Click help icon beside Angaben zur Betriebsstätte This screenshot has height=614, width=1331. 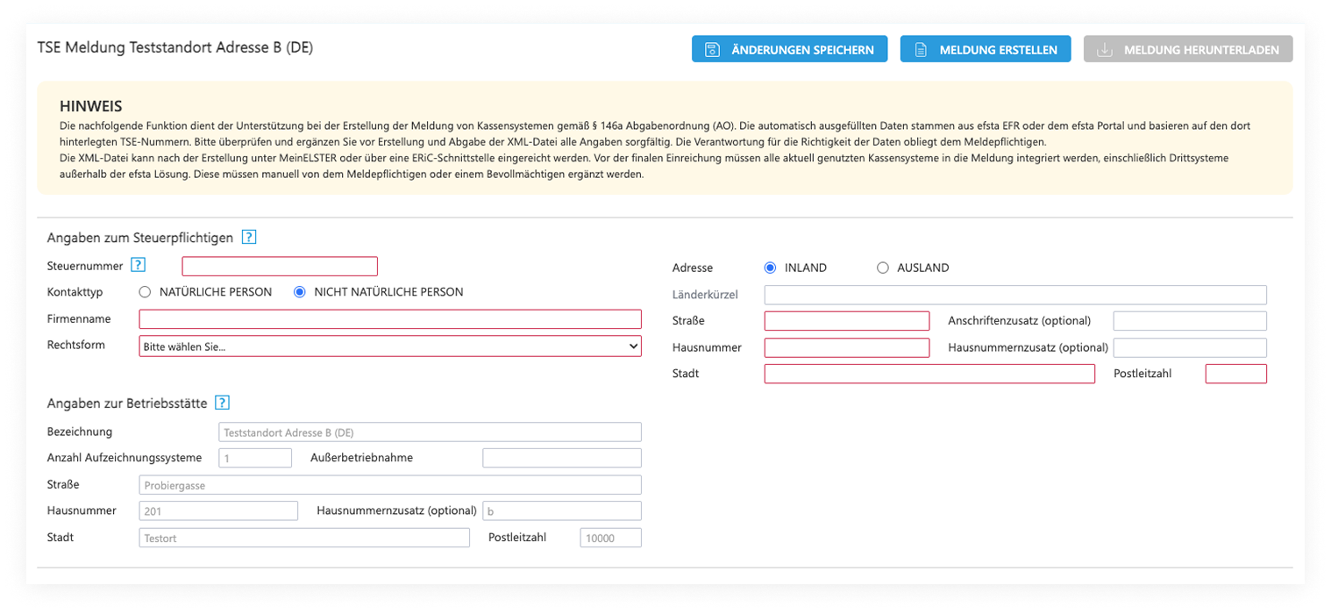coord(223,403)
